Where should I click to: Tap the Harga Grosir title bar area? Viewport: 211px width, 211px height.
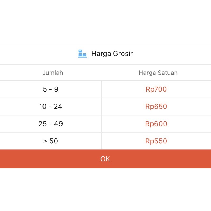[105, 54]
